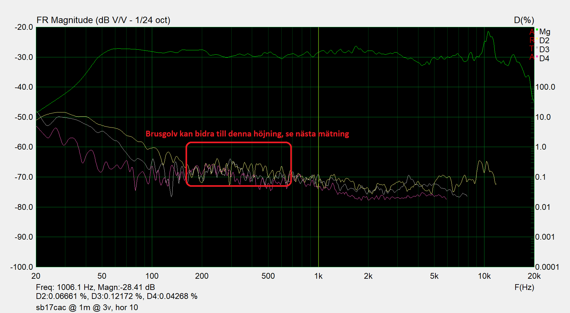
Task: Click the -70.0 left axis label
Action: pyautogui.click(x=24, y=177)
